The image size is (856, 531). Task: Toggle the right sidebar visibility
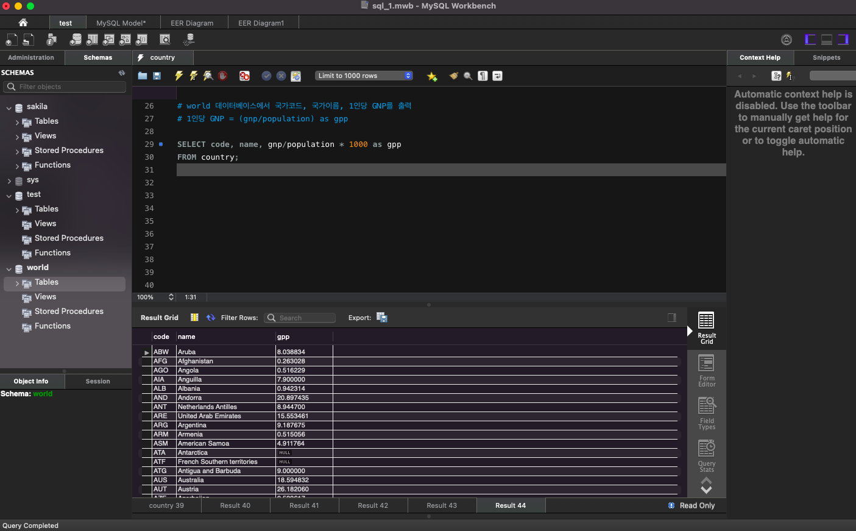tap(843, 40)
